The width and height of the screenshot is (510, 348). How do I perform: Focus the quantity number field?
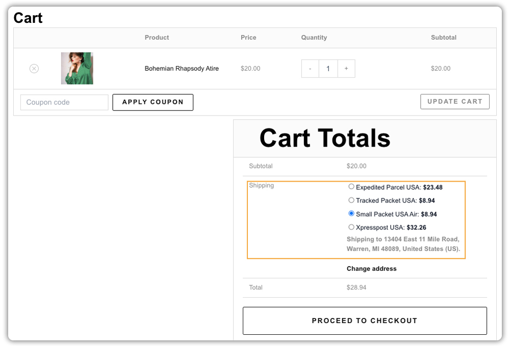(328, 69)
